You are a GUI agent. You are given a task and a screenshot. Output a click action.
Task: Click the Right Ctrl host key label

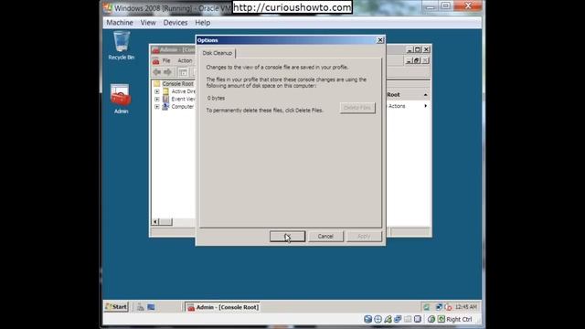pyautogui.click(x=459, y=319)
